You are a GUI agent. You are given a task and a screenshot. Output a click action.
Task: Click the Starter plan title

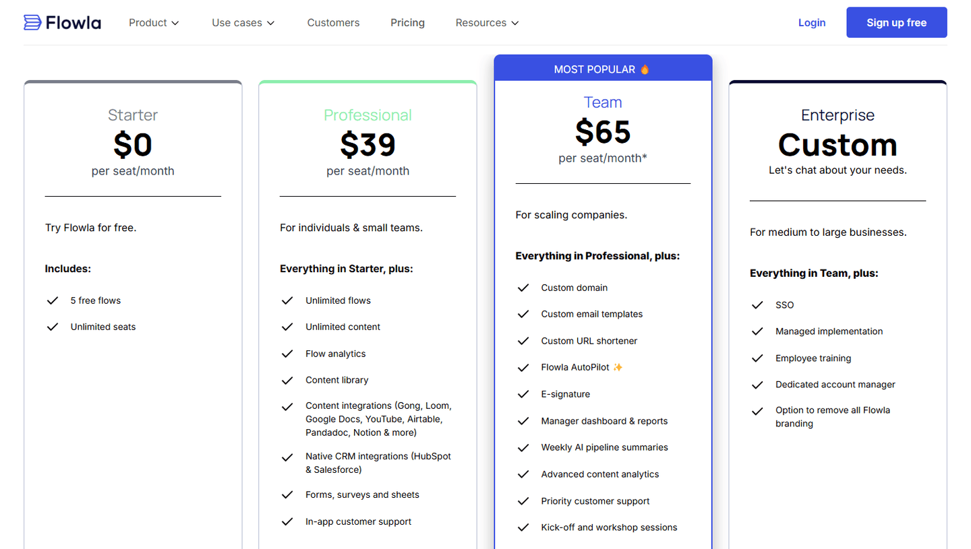coord(133,115)
